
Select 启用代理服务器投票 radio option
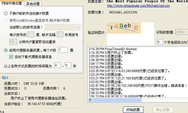coord(6,50)
